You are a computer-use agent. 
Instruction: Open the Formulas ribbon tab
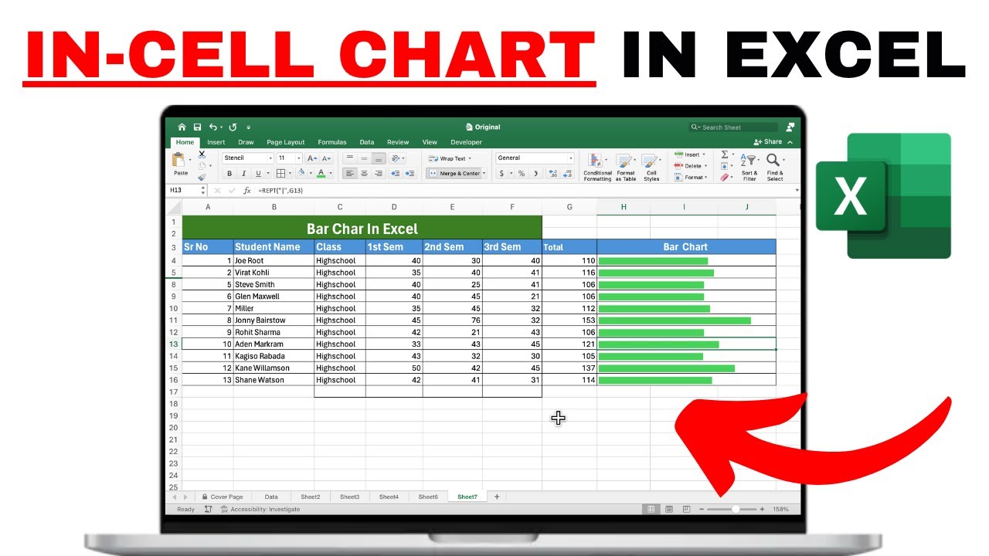332,142
